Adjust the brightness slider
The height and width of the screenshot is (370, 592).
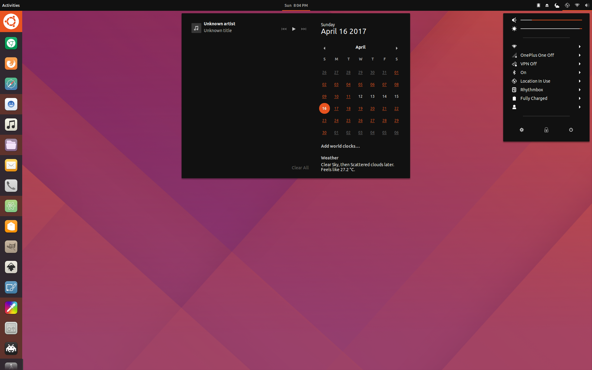pyautogui.click(x=551, y=29)
